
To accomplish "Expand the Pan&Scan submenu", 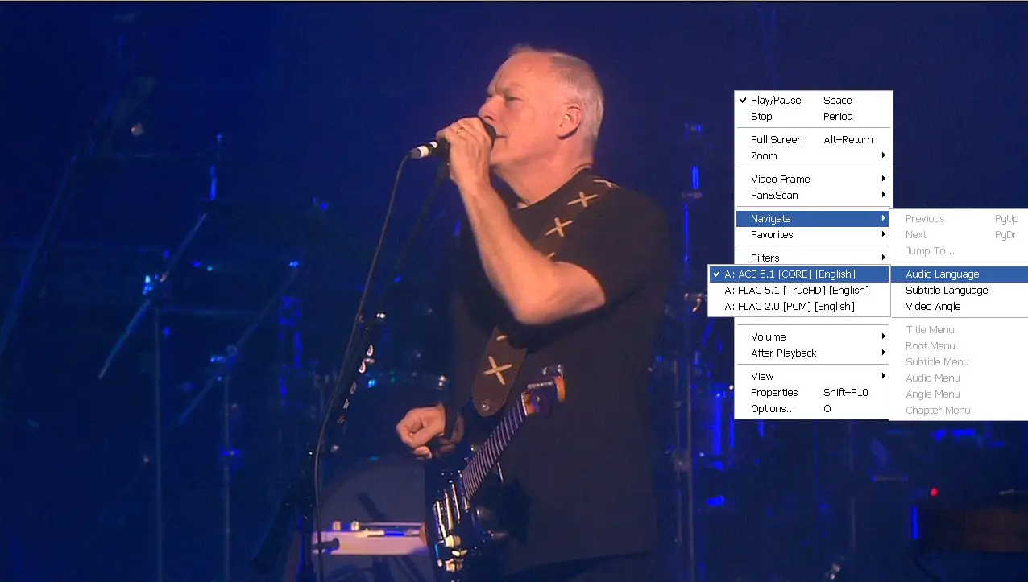I will tap(814, 196).
